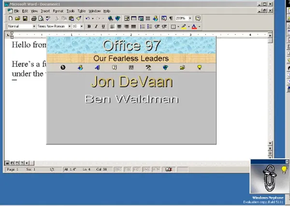Undo the last action with the Undo arrow

87,18
